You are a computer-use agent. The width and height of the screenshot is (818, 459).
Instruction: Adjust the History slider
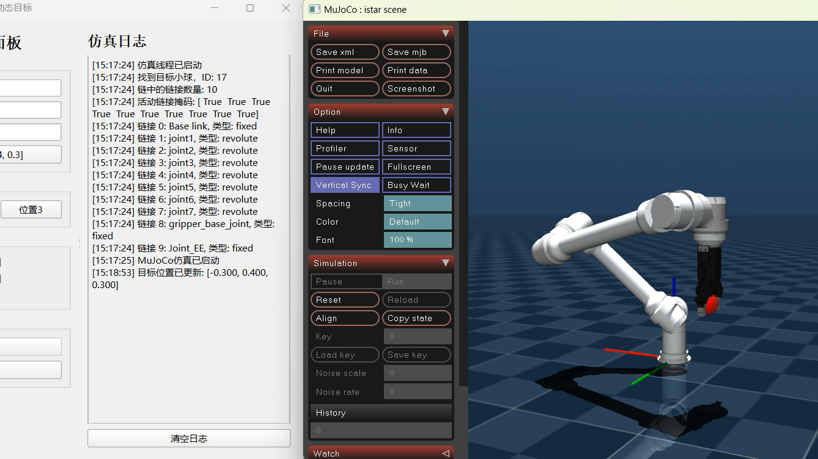pyautogui.click(x=381, y=430)
